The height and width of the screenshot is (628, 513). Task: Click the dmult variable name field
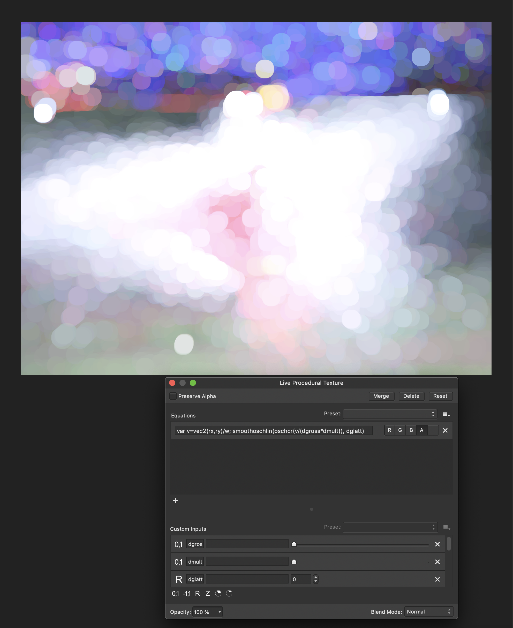click(x=195, y=562)
